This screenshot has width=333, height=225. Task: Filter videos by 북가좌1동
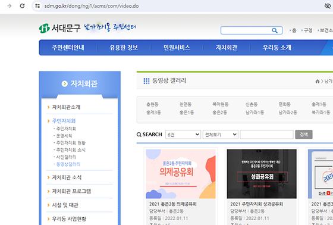click(x=321, y=112)
